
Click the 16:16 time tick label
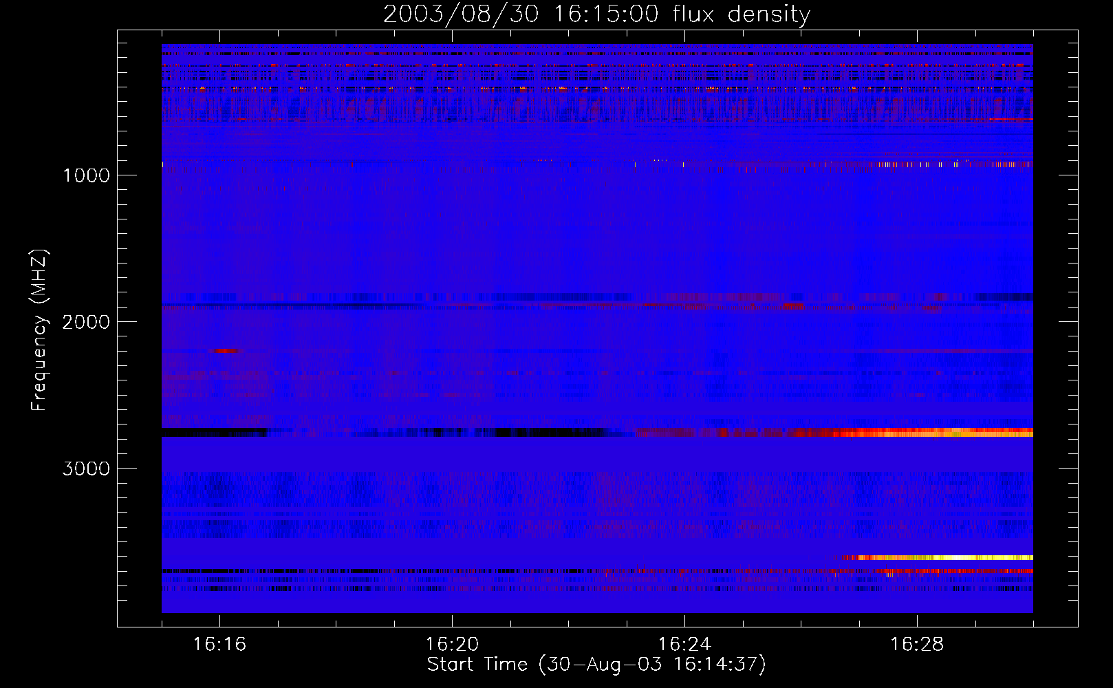click(x=219, y=644)
